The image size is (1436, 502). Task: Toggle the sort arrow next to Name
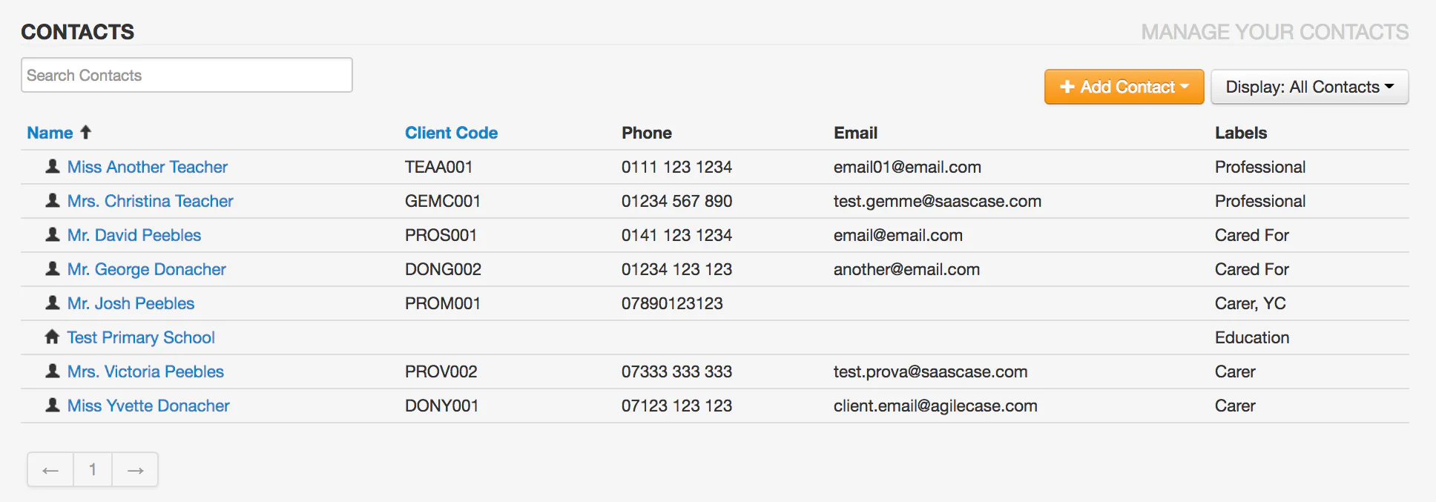click(x=86, y=132)
